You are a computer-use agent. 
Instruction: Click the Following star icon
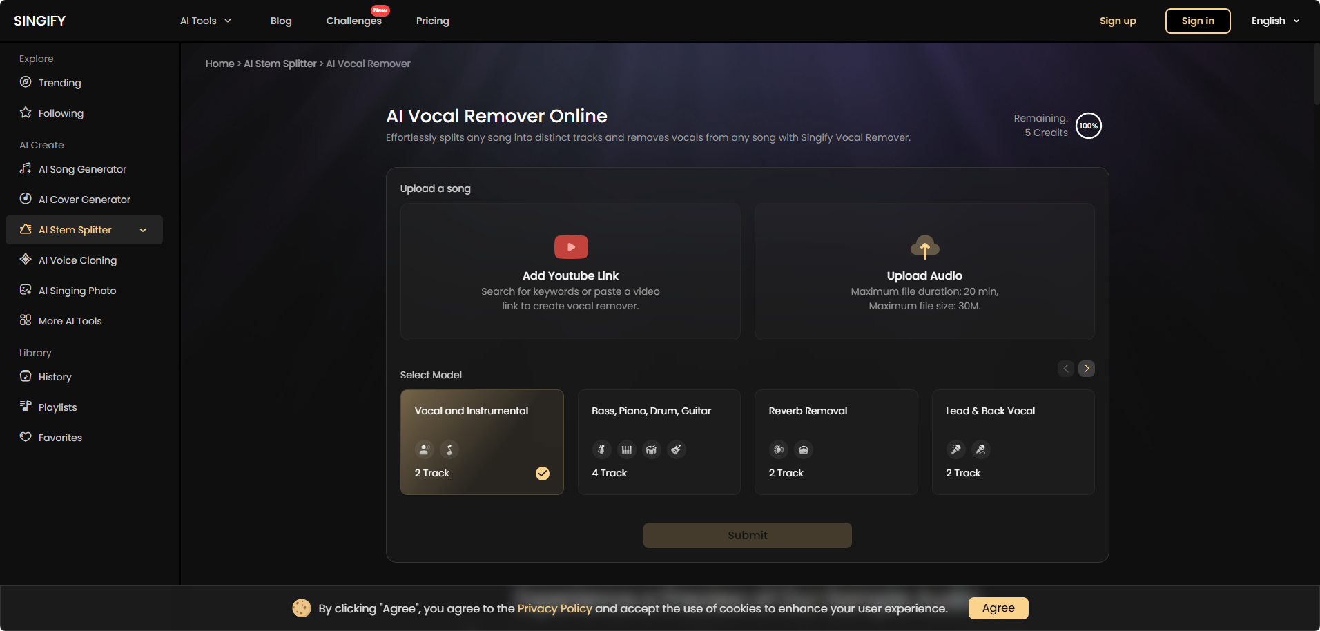[26, 113]
